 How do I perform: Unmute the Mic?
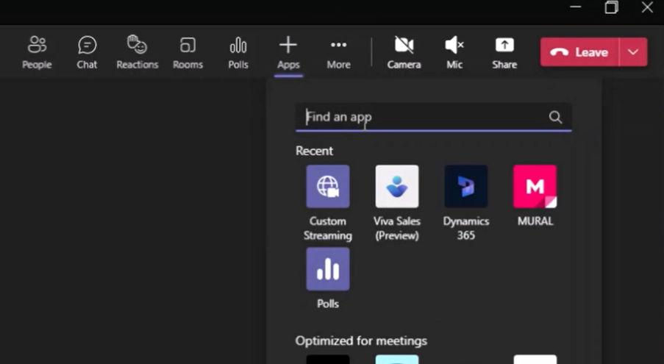pyautogui.click(x=454, y=52)
